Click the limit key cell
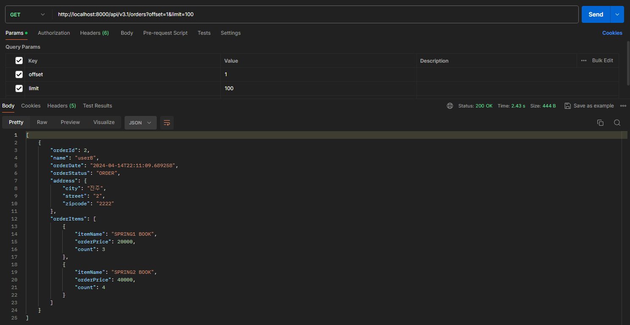630x325 pixels. click(x=122, y=88)
